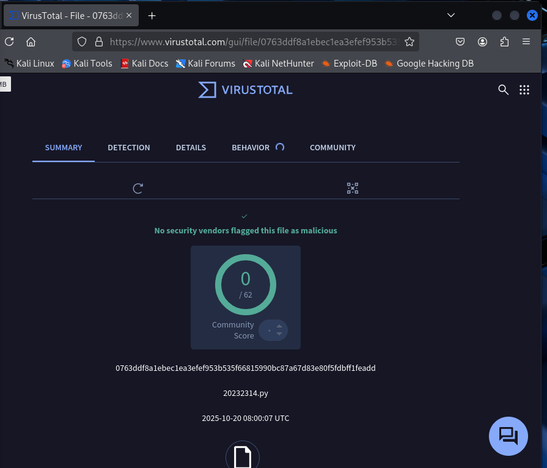Screen dimensions: 547x468
Task: Switch to the DETECTION tab
Action: pos(129,147)
